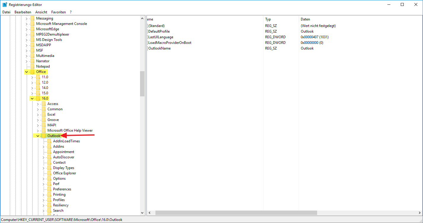Viewport: 423px width, 223px height.
Task: Expand the Excel key
Action: click(38, 114)
